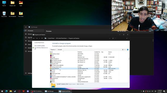Image resolution: width=167 pixels, height=93 pixels.
Task: Open the view options dropdown arrow
Action: (x=125, y=50)
